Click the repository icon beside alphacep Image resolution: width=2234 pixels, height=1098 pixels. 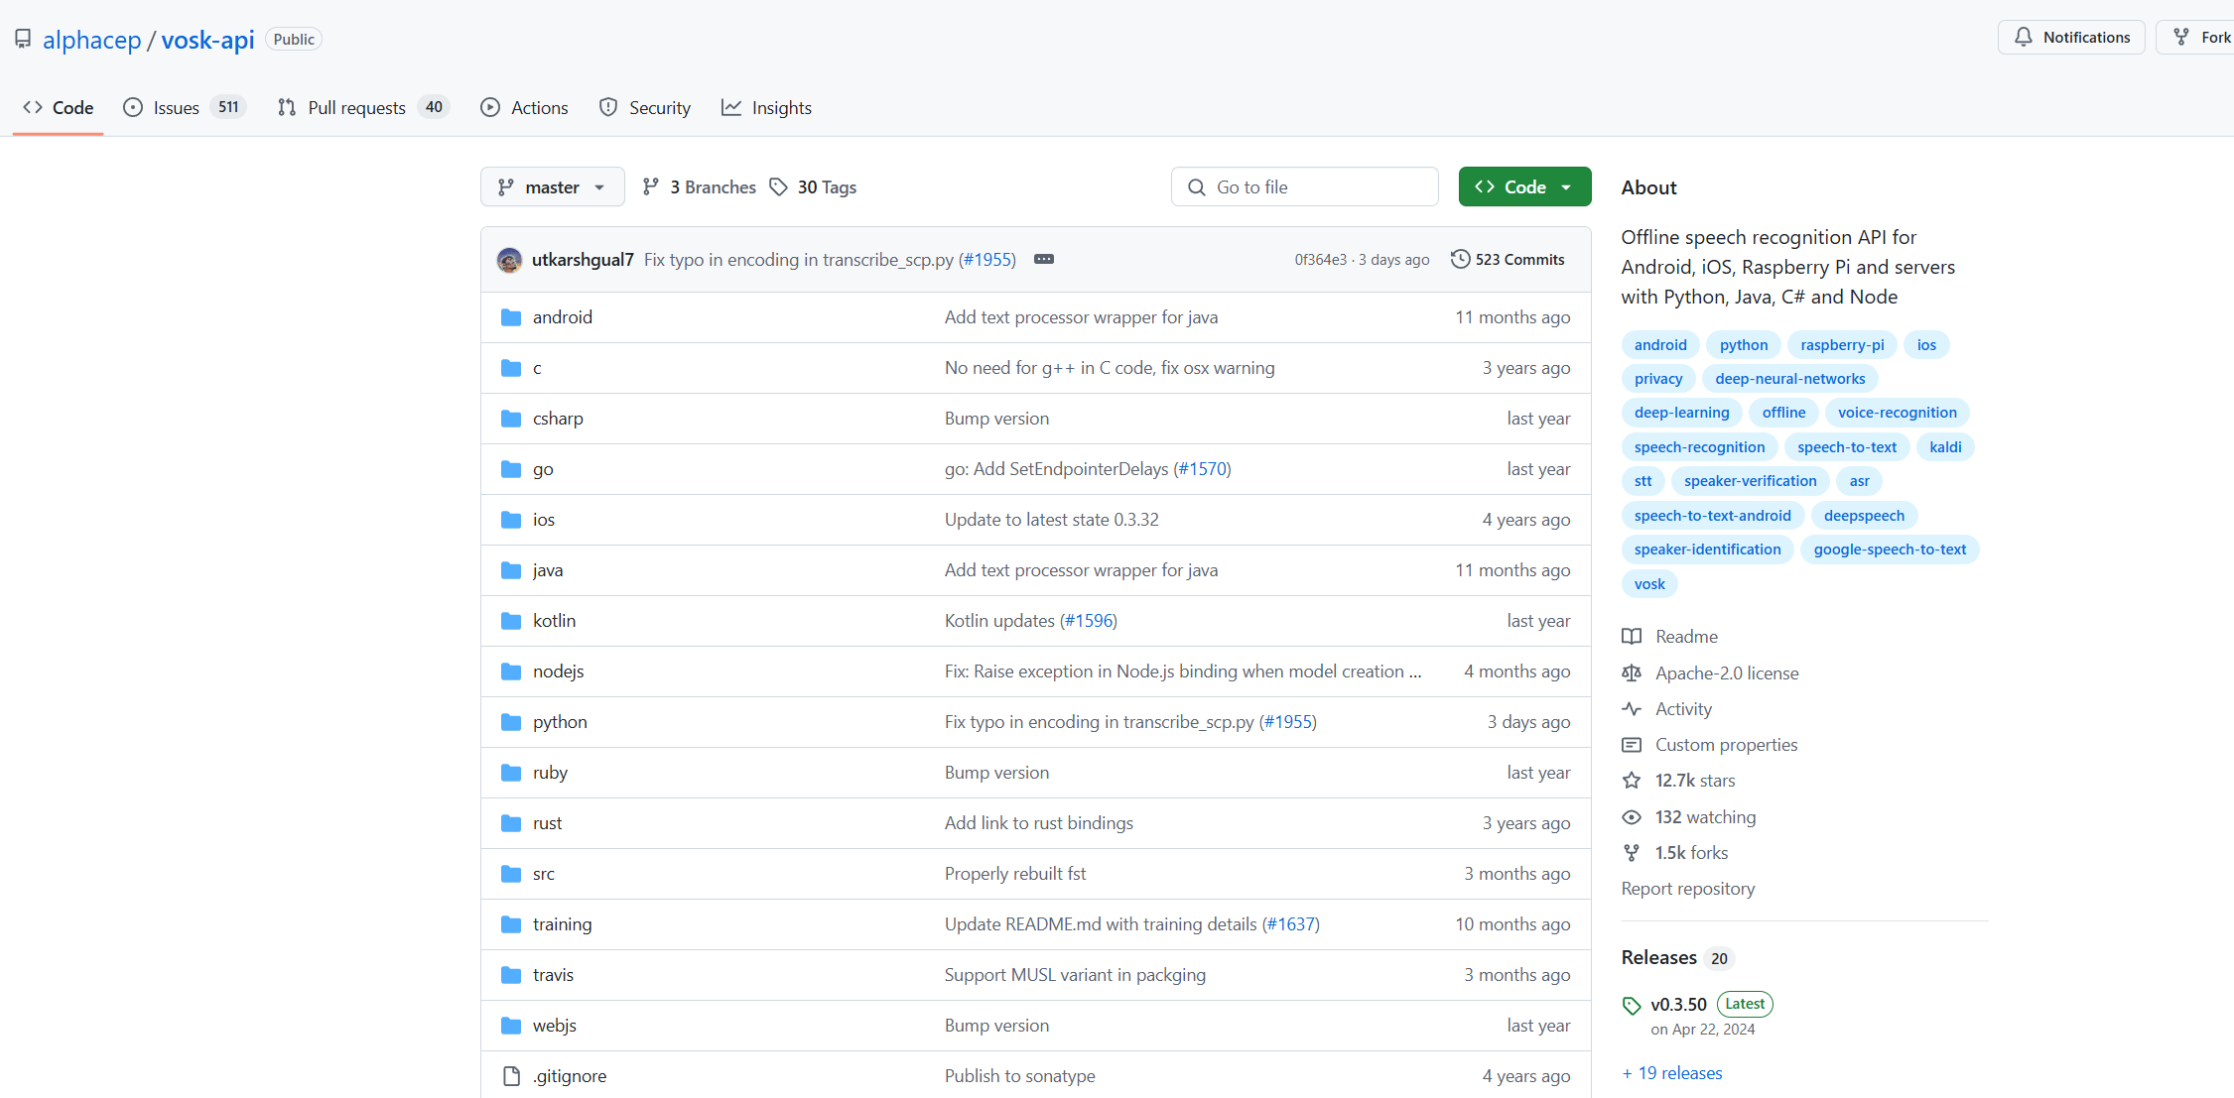point(23,39)
